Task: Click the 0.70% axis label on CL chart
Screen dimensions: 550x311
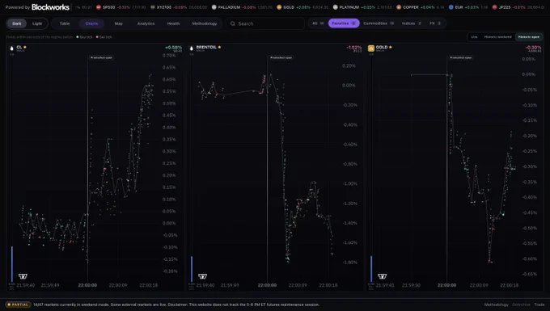Action: point(169,56)
